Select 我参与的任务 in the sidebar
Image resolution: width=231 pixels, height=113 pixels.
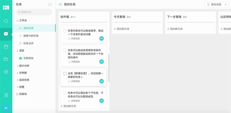[x=31, y=36]
